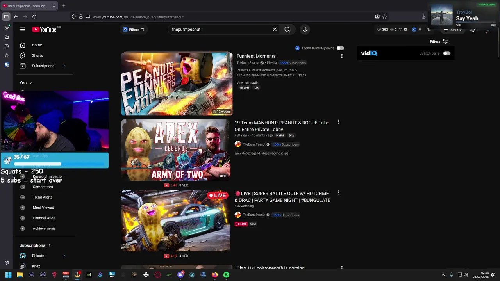Screen dimensions: 500x281
Task: Expand the You section chevron
Action: (31, 83)
